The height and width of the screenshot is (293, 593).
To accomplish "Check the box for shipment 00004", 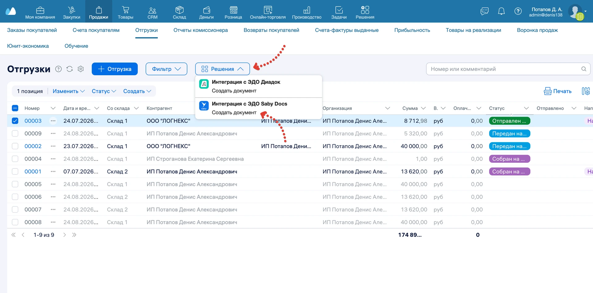I will click(15, 159).
